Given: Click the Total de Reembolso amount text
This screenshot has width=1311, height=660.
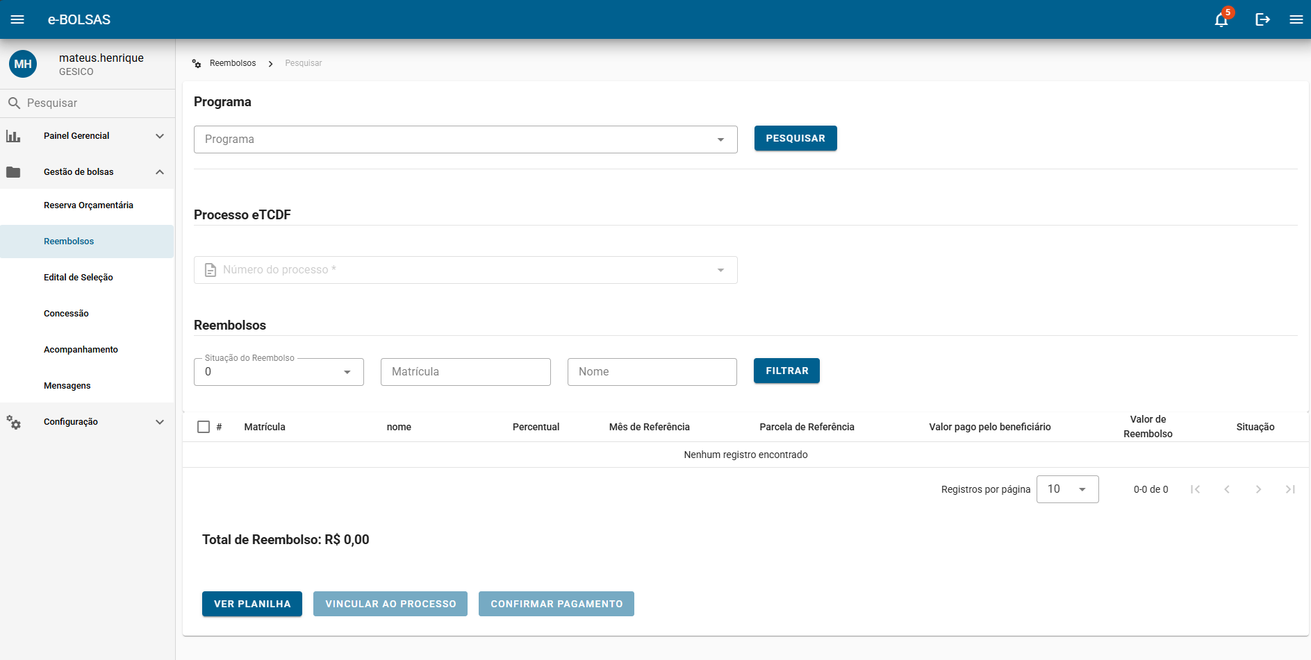Looking at the screenshot, I should click(x=286, y=540).
